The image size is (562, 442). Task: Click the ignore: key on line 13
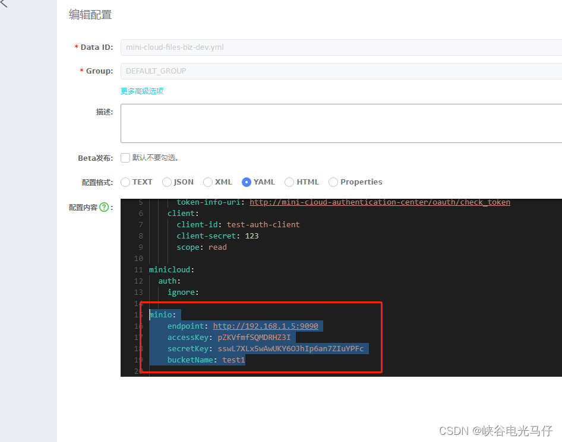coord(183,292)
